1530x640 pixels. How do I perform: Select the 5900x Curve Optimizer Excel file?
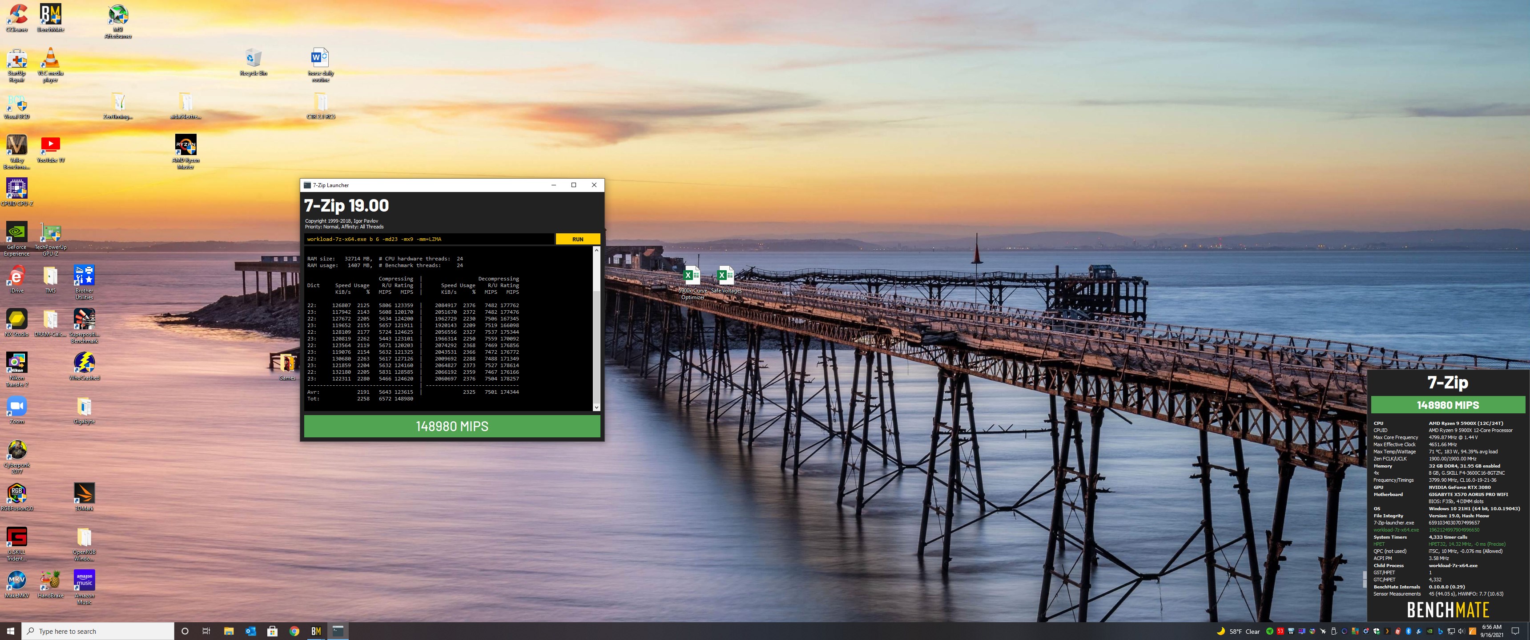[693, 283]
